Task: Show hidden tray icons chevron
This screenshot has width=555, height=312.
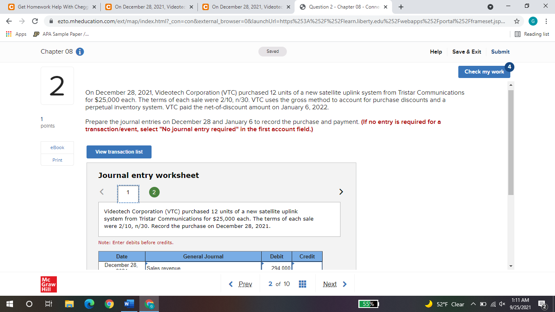Action: click(473, 304)
